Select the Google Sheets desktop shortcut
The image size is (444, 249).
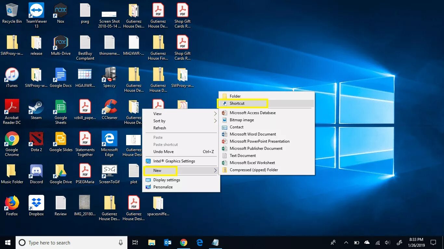[x=61, y=112]
